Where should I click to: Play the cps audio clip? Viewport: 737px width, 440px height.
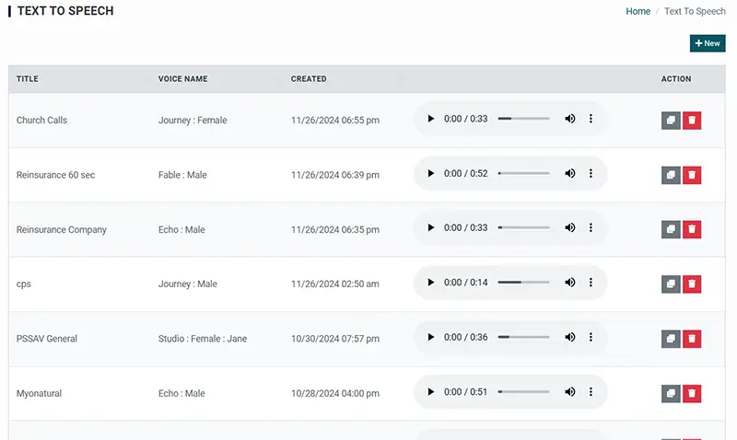pos(430,283)
